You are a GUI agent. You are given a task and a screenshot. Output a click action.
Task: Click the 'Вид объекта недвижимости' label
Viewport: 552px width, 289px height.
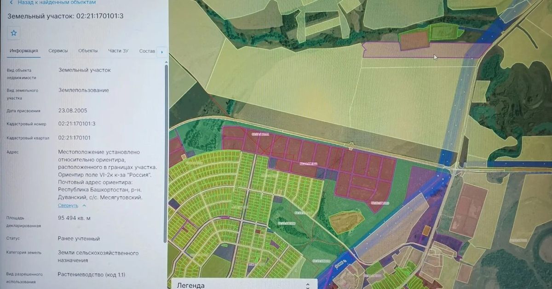click(x=22, y=74)
